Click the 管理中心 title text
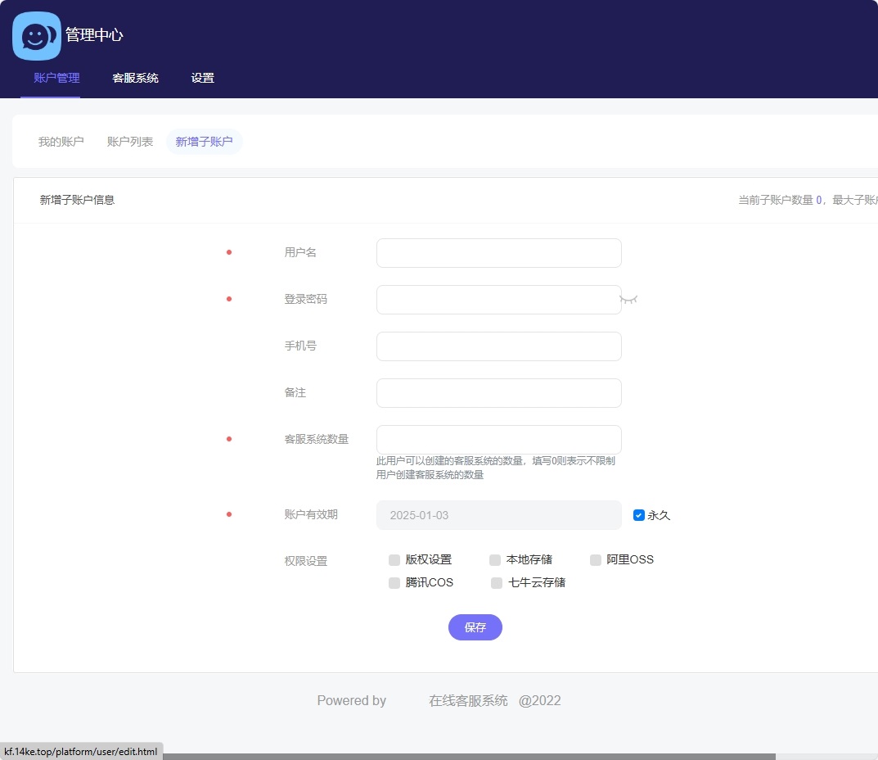Viewport: 878px width, 760px height. coord(94,34)
